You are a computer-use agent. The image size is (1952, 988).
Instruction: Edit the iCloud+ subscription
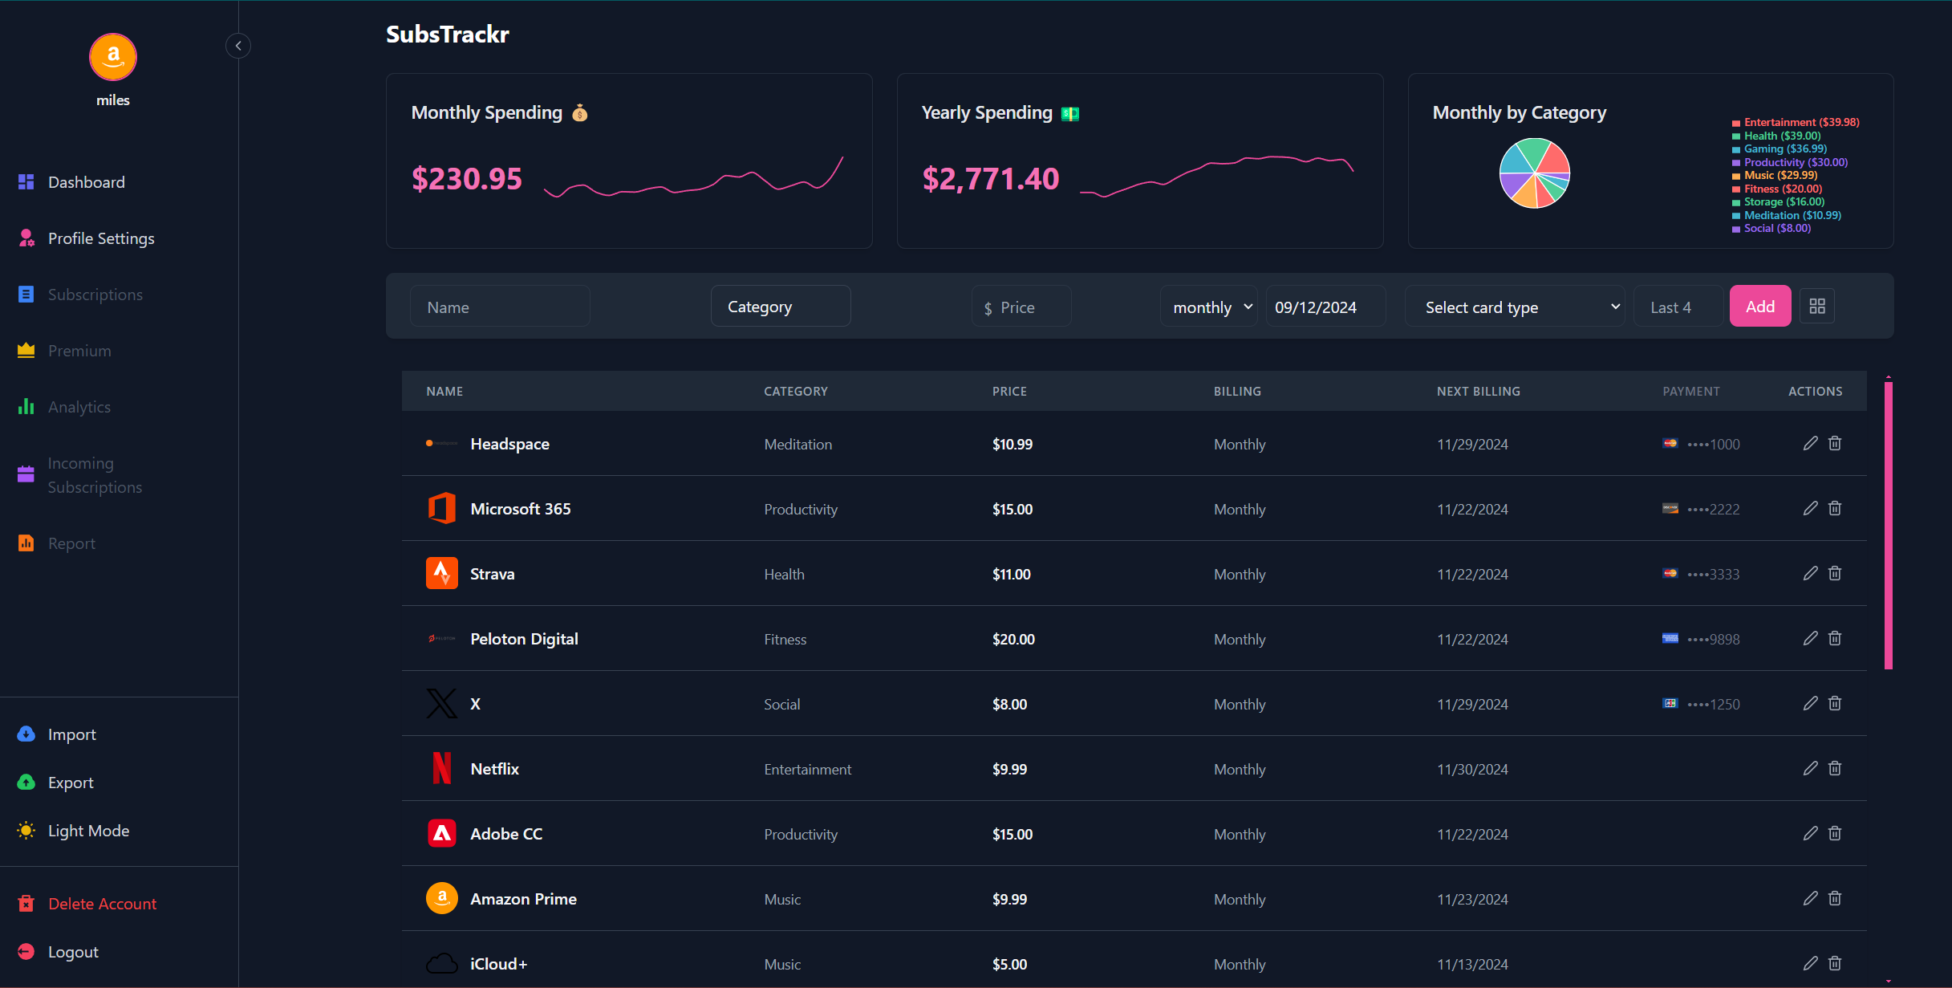(x=1811, y=963)
